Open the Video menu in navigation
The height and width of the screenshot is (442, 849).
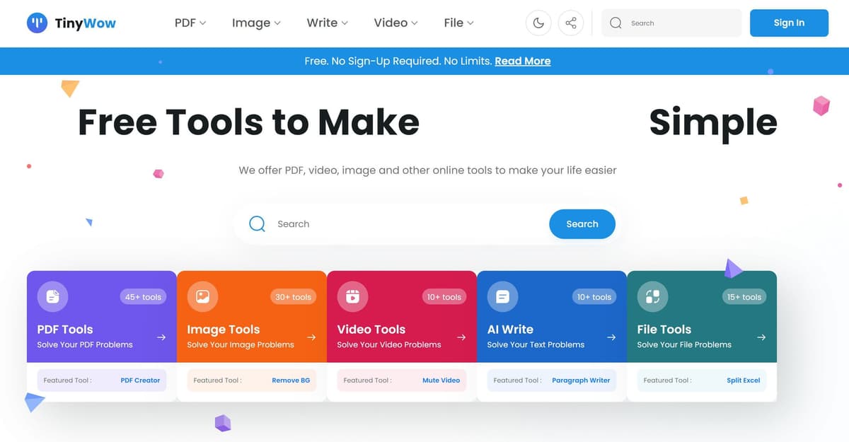(x=395, y=23)
